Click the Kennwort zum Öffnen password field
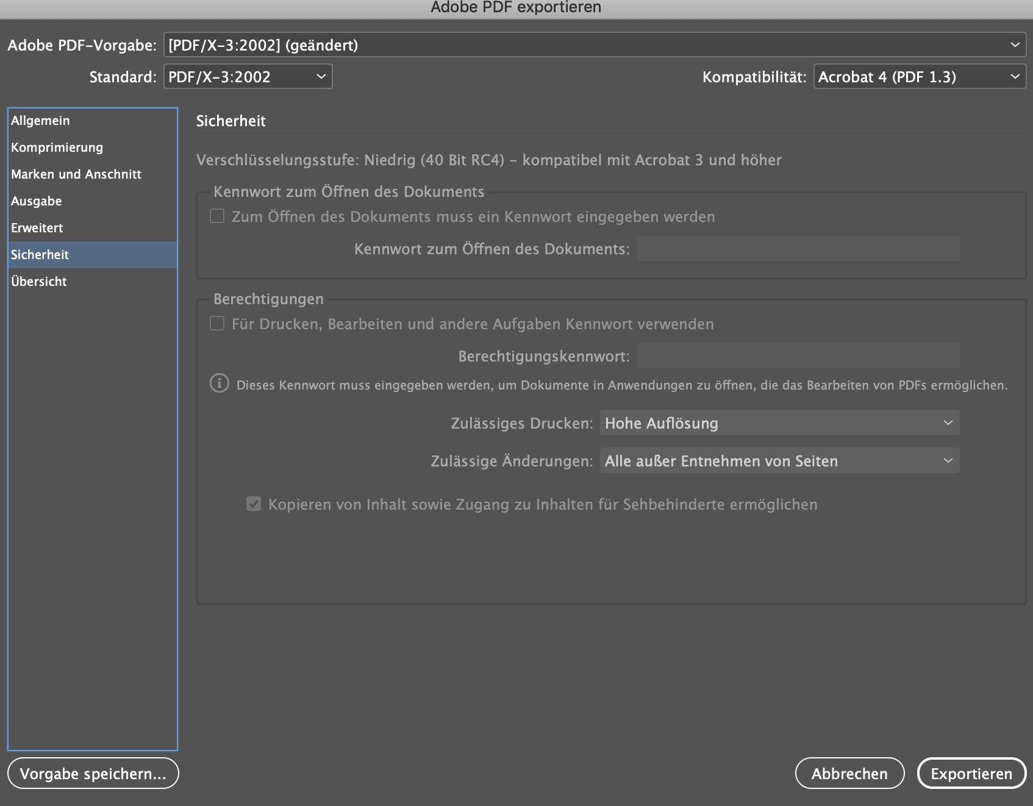This screenshot has width=1033, height=806. tap(798, 249)
